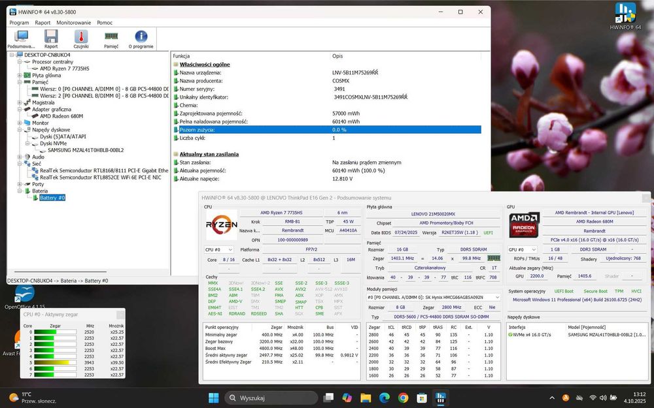654x408 pixels.
Task: Click the Porty tree icon
Action: 27,184
